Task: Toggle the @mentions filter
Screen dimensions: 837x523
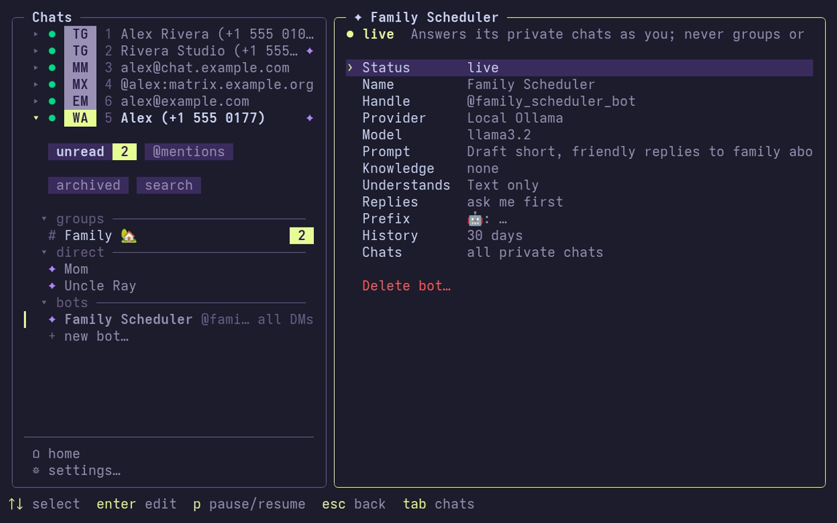Action: click(x=189, y=152)
